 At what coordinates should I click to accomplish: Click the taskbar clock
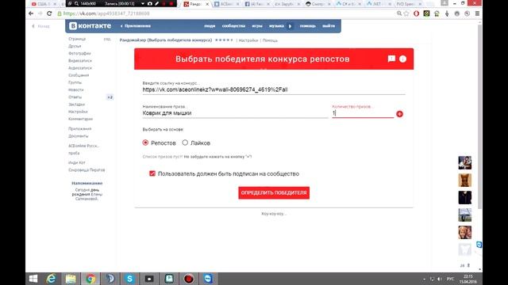click(468, 279)
